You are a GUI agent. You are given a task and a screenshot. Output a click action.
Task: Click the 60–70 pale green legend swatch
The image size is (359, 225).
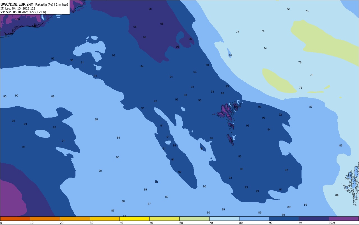(194, 219)
